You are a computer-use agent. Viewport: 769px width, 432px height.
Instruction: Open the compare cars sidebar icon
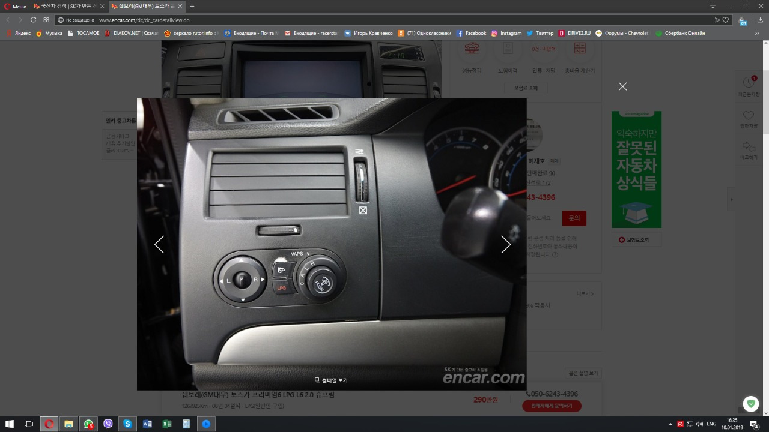[749, 150]
